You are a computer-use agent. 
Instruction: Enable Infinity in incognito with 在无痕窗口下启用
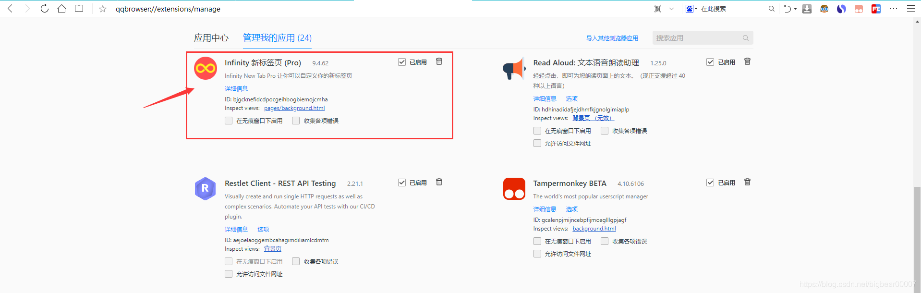click(x=229, y=121)
